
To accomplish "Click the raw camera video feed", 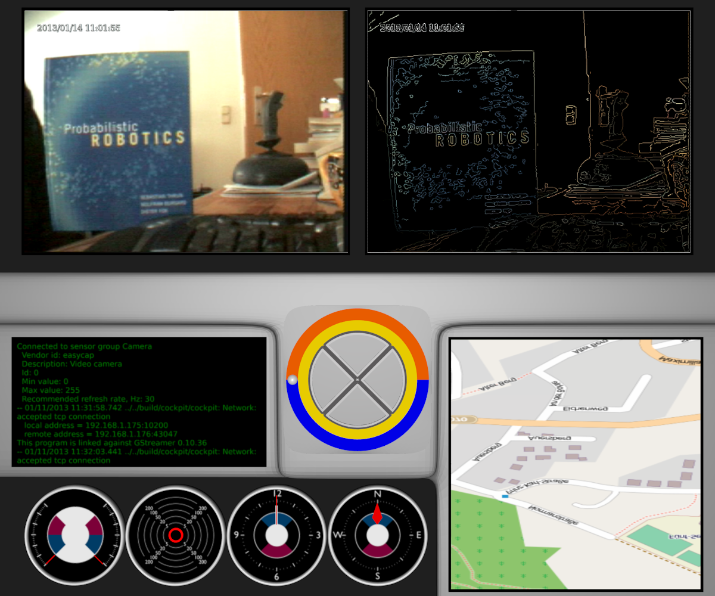I will click(185, 132).
